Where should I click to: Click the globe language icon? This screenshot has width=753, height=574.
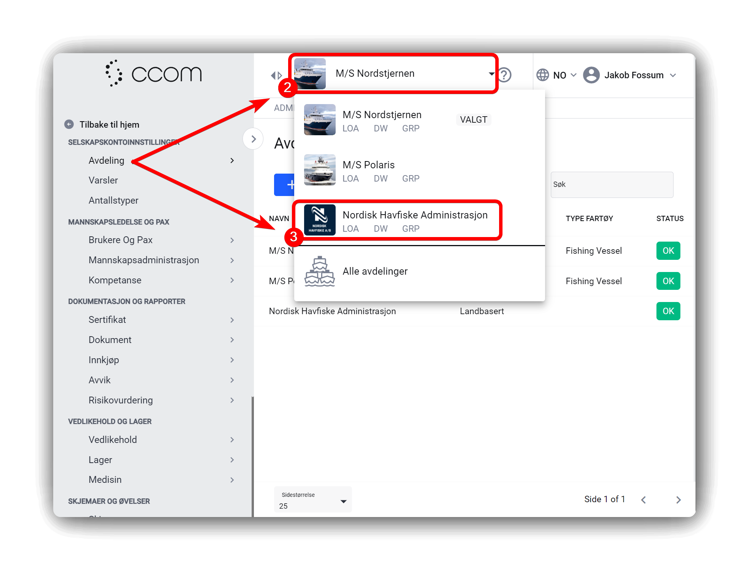click(x=542, y=75)
